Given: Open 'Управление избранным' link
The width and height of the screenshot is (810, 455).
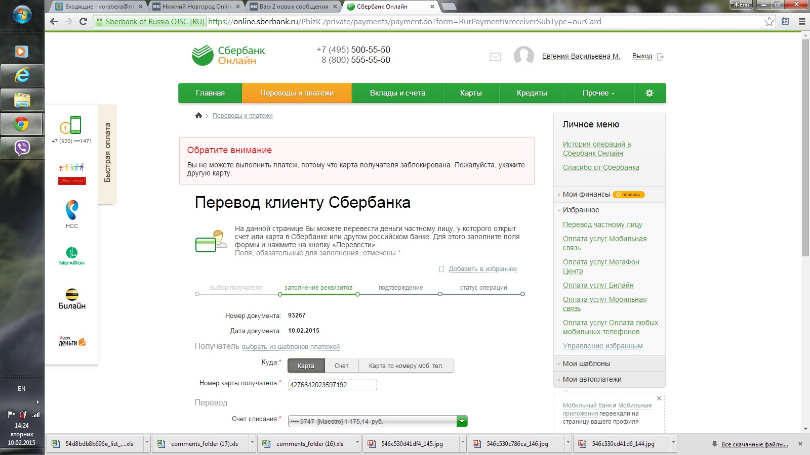Looking at the screenshot, I should [602, 346].
